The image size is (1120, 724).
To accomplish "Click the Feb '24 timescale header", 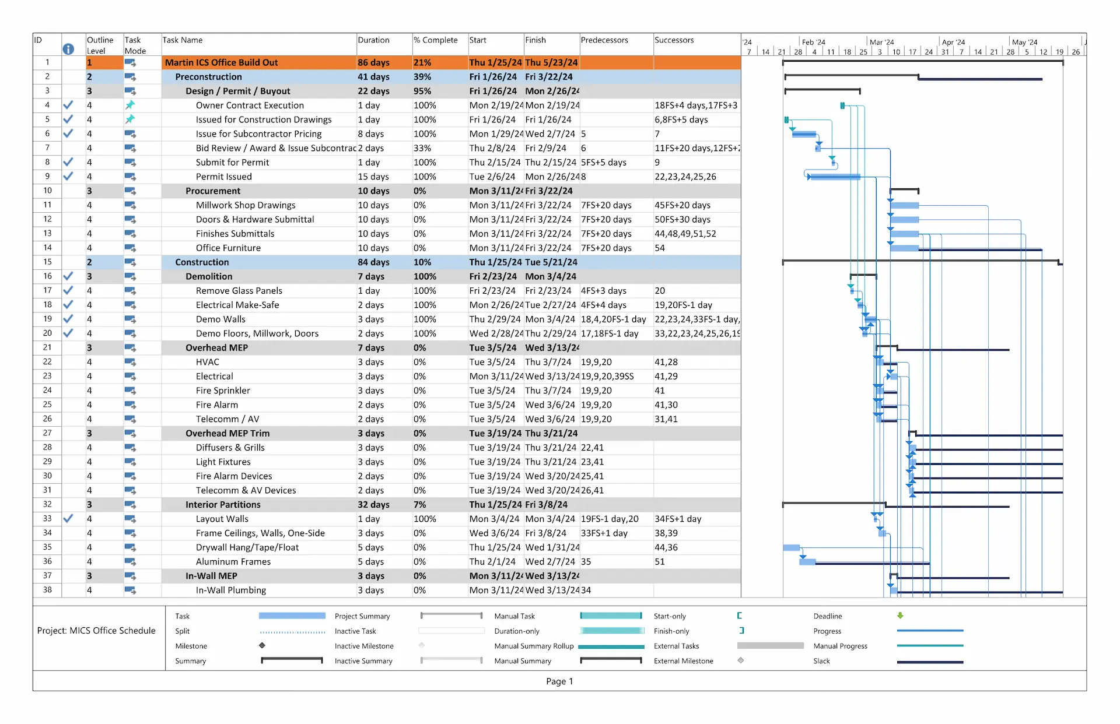I will 813,42.
